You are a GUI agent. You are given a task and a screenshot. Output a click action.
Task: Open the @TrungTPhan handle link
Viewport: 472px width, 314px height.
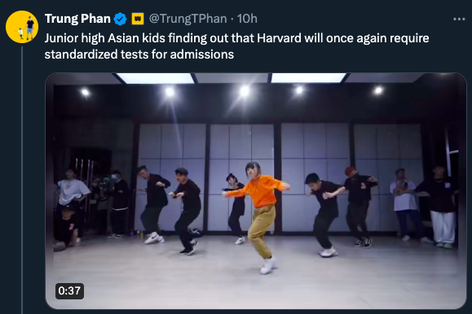[x=187, y=19]
